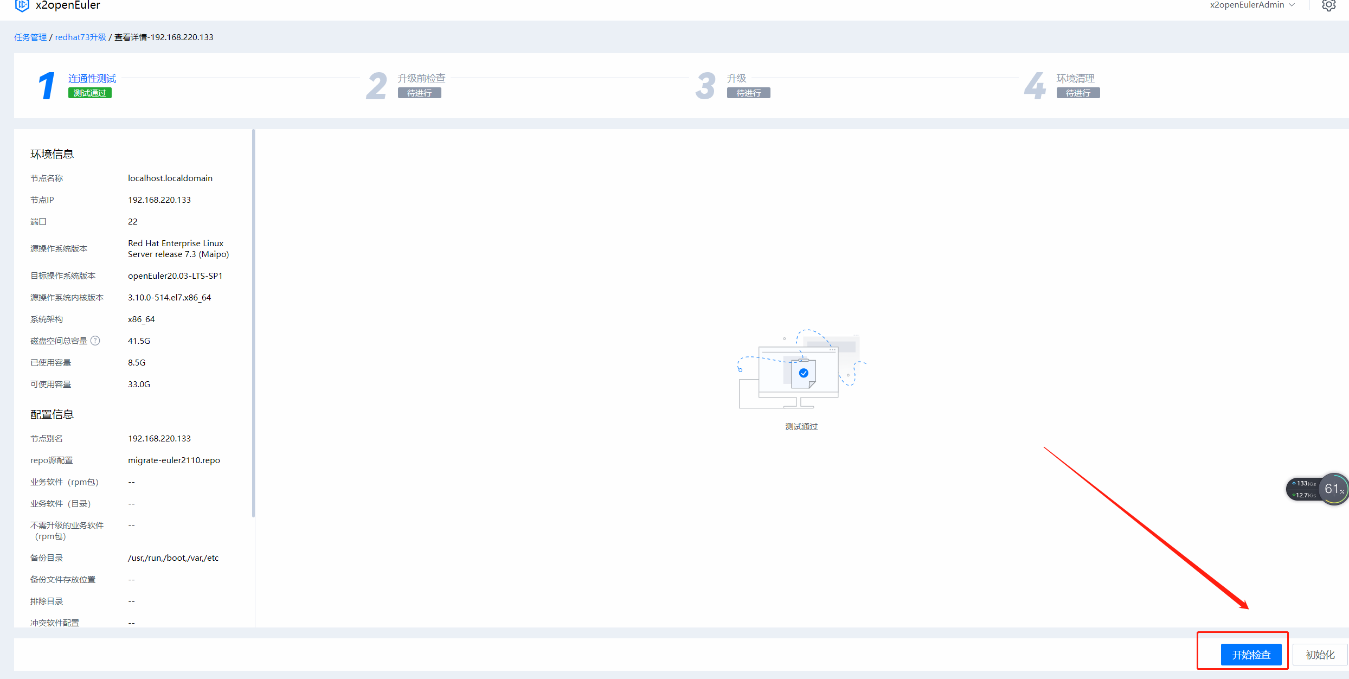
Task: Click the x2openEuler logo icon
Action: click(22, 5)
